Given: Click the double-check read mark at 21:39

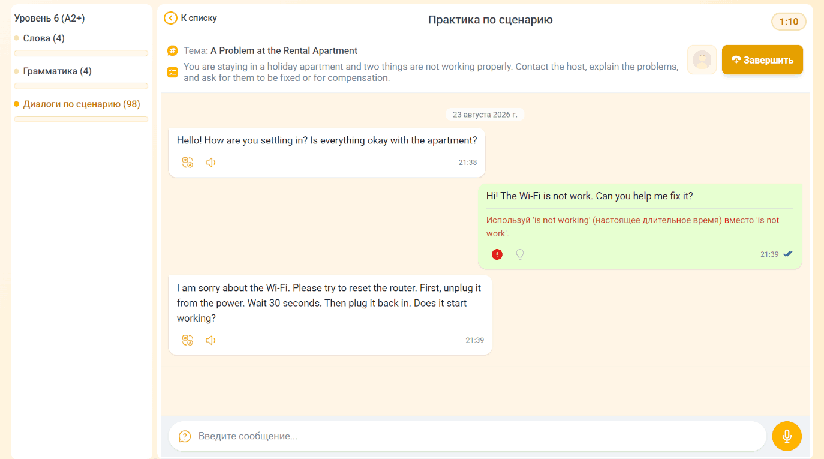Looking at the screenshot, I should tap(788, 254).
